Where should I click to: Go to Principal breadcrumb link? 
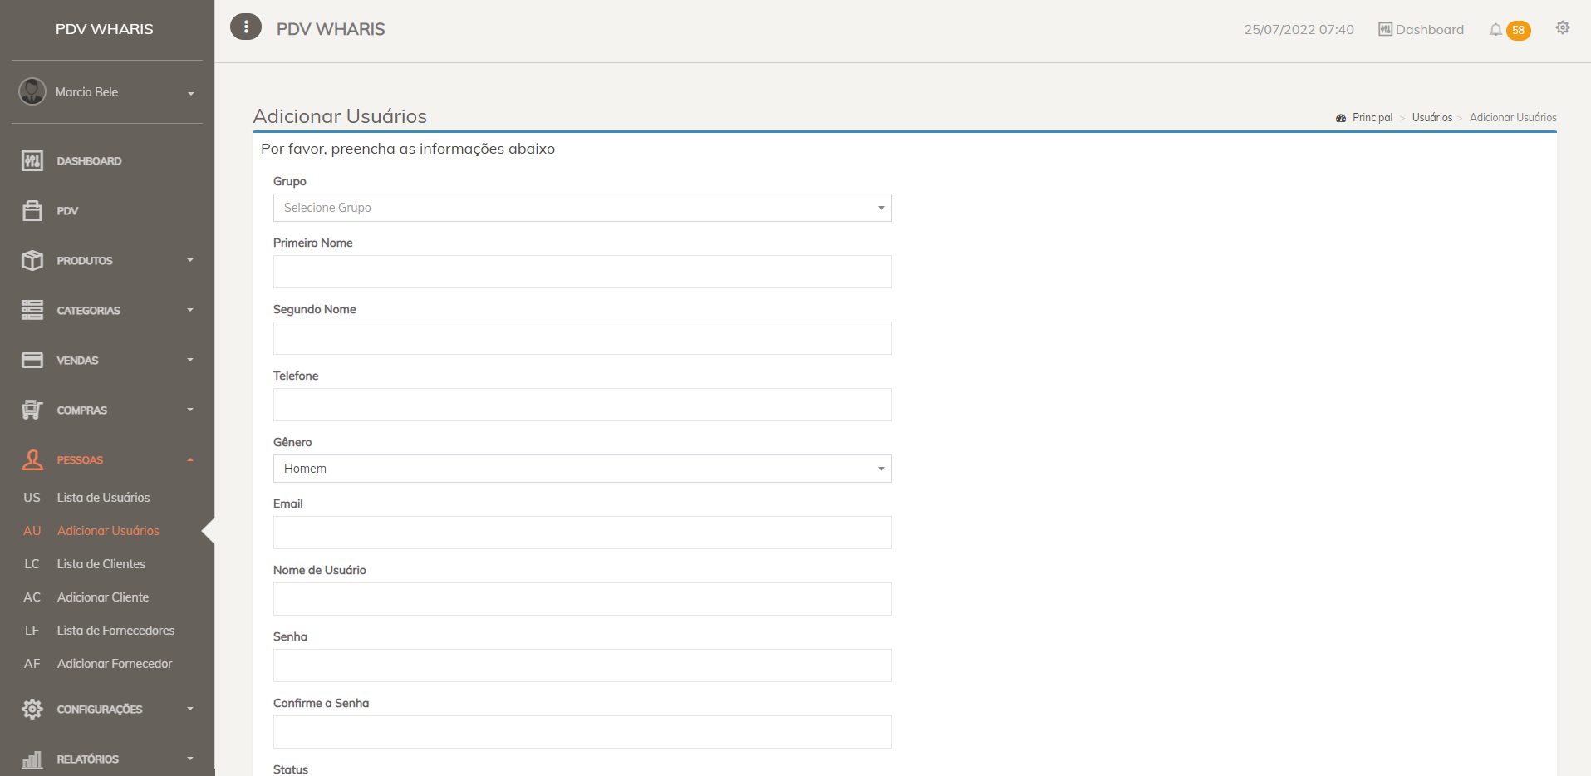pyautogui.click(x=1372, y=118)
